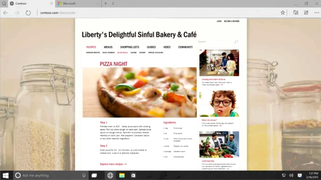321x180 pixels.
Task: Show tab previews with the leftmost tab icon
Action: [x=4, y=3]
